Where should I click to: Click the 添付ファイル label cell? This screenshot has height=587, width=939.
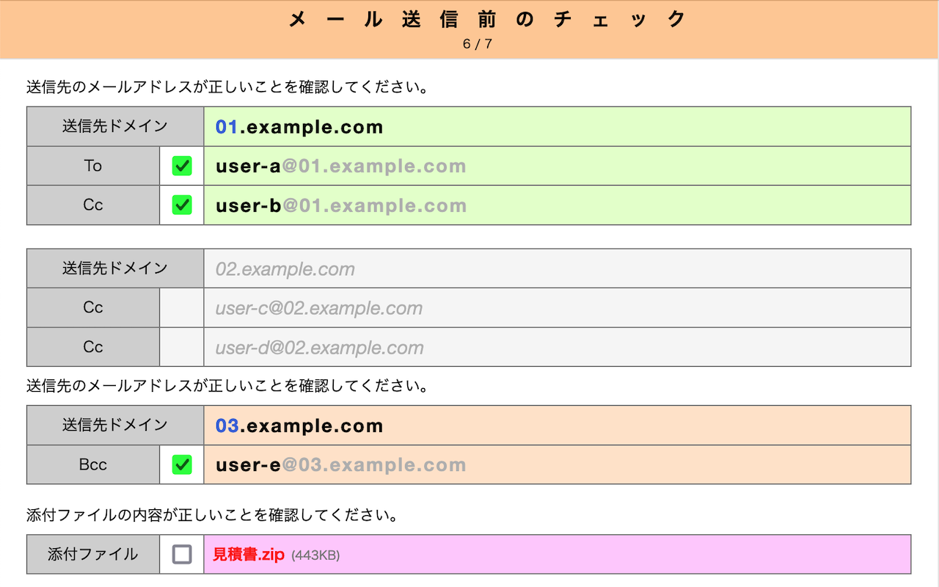coord(93,554)
